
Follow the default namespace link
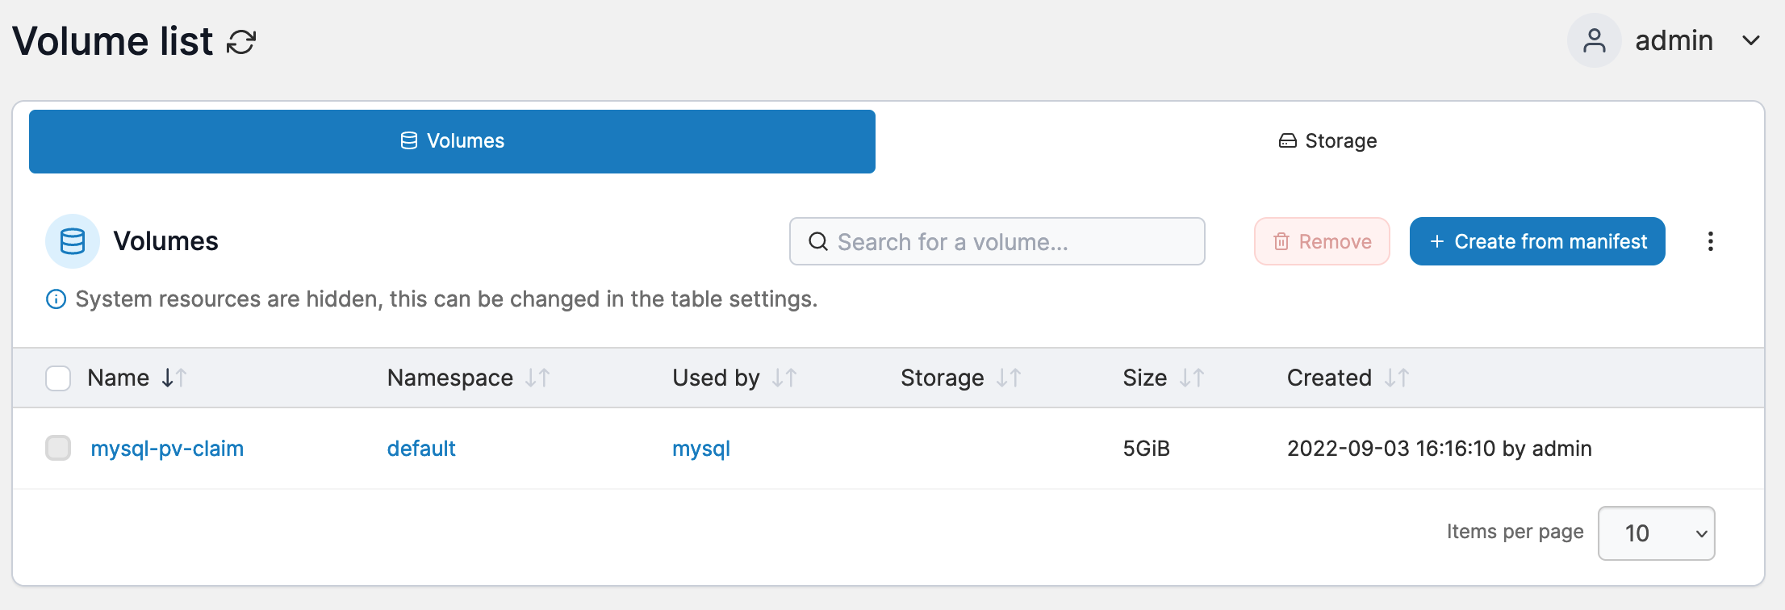point(421,449)
